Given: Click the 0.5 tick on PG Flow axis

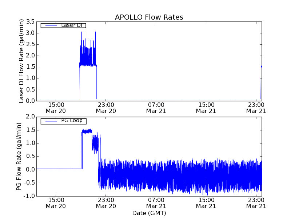Looking at the screenshot, I should pyautogui.click(x=31, y=157).
